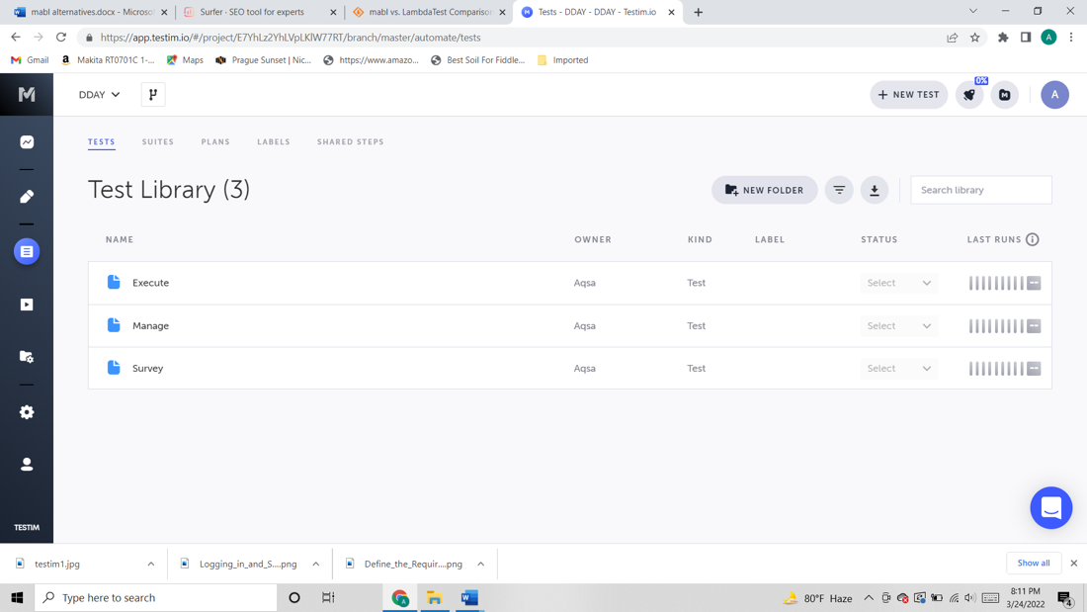Focus the Windows search box

(x=156, y=598)
